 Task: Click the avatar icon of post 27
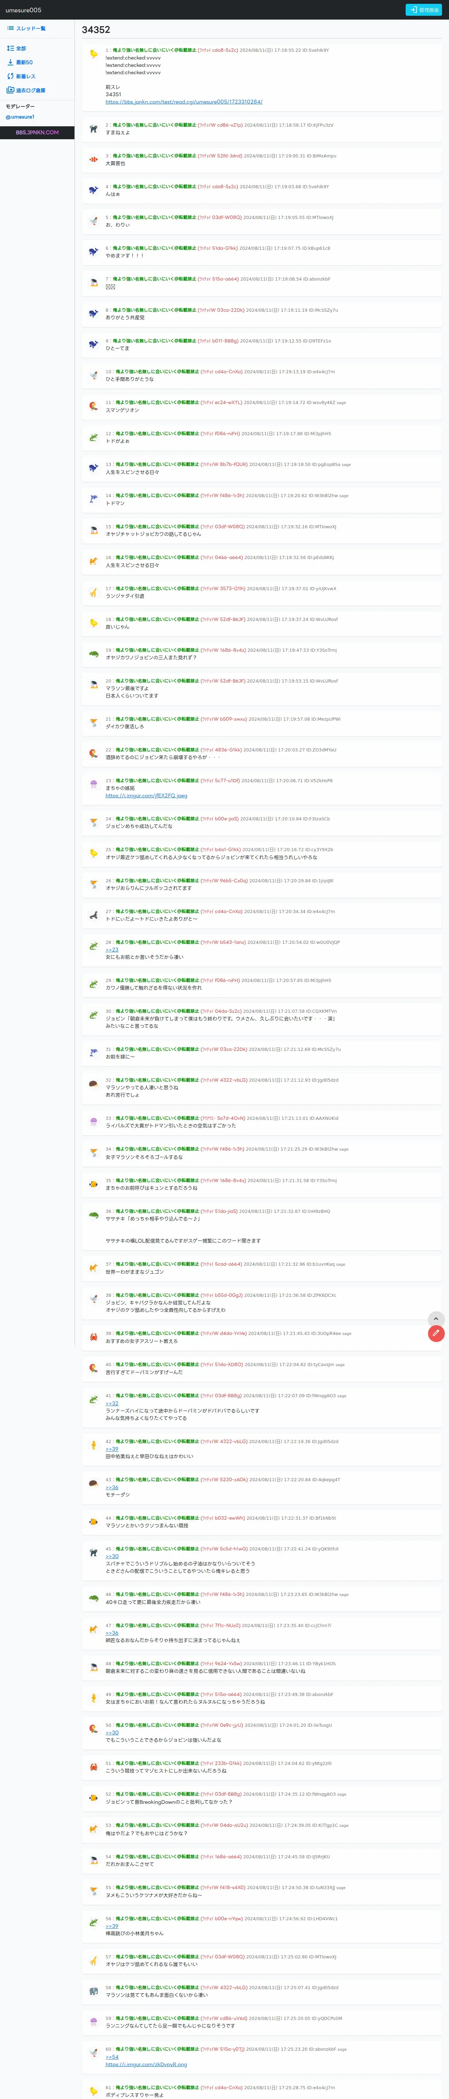click(94, 915)
